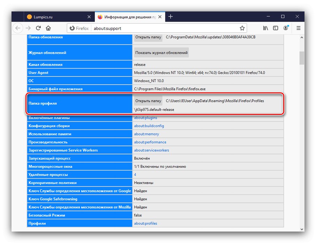Click the Канал обновления label

(x=45, y=65)
